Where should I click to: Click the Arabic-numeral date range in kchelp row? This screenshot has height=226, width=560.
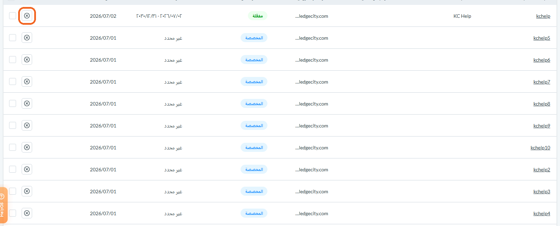coord(159,16)
